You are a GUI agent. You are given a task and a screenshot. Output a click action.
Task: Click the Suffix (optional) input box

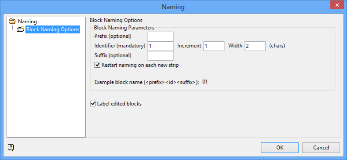[x=161, y=56]
